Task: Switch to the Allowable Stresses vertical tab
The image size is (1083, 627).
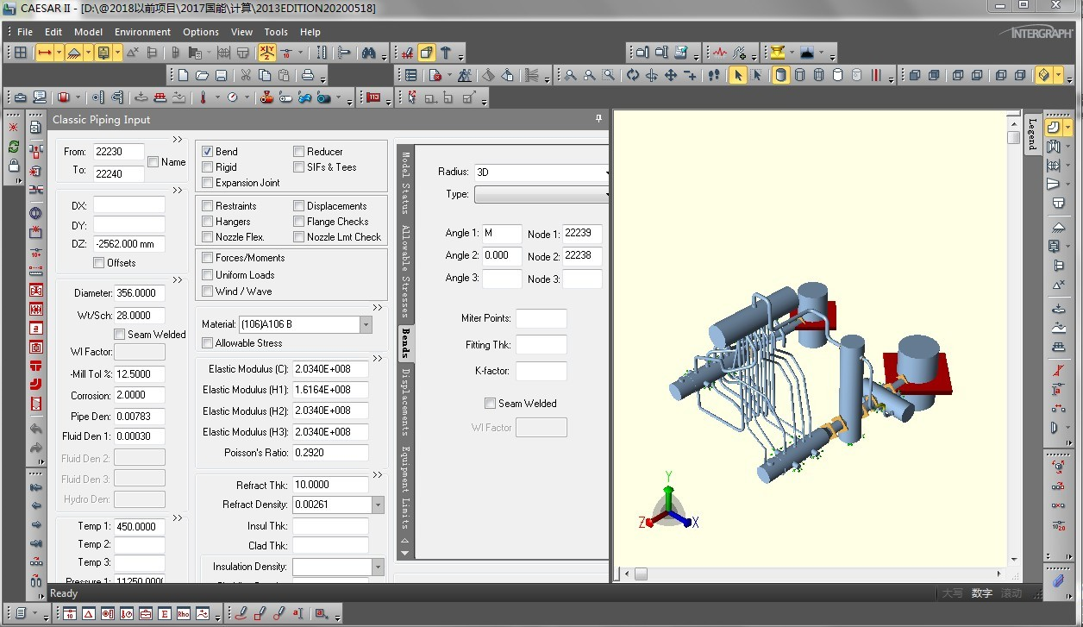Action: [405, 272]
